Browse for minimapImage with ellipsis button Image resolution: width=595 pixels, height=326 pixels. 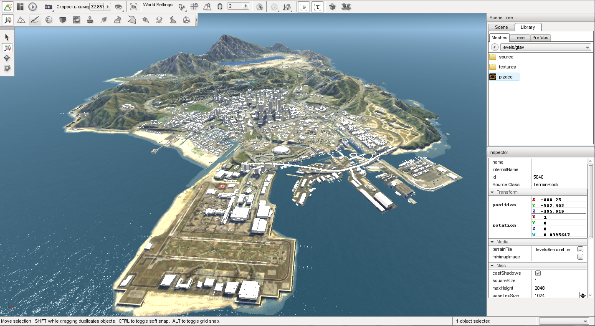[x=580, y=257]
